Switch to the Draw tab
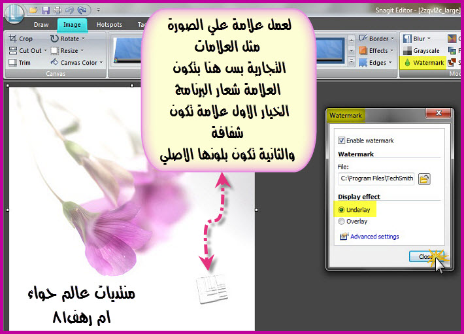The width and height of the screenshot is (464, 334). 41,24
